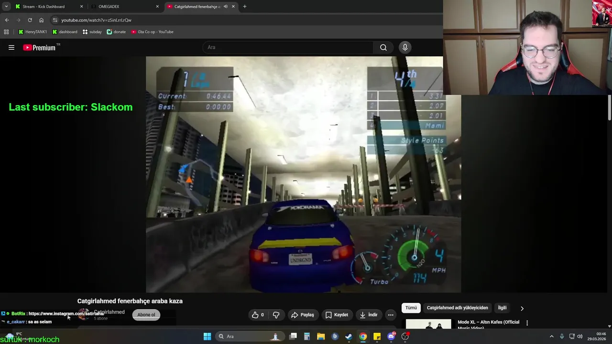Open the dashboard bookmark
The height and width of the screenshot is (344, 612).
pyautogui.click(x=65, y=32)
